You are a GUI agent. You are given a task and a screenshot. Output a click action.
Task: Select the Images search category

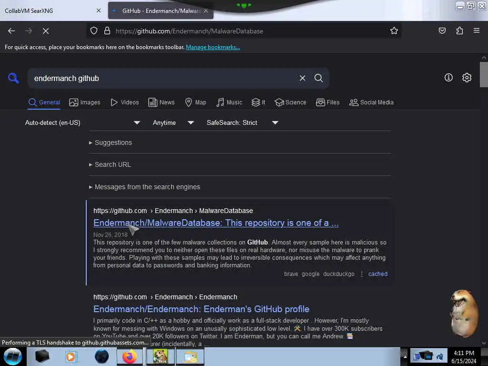tap(85, 102)
